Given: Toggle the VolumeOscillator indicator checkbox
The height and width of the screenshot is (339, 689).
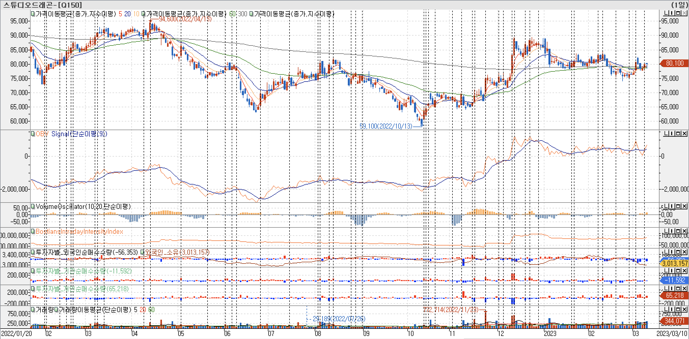Looking at the screenshot, I should point(33,206).
